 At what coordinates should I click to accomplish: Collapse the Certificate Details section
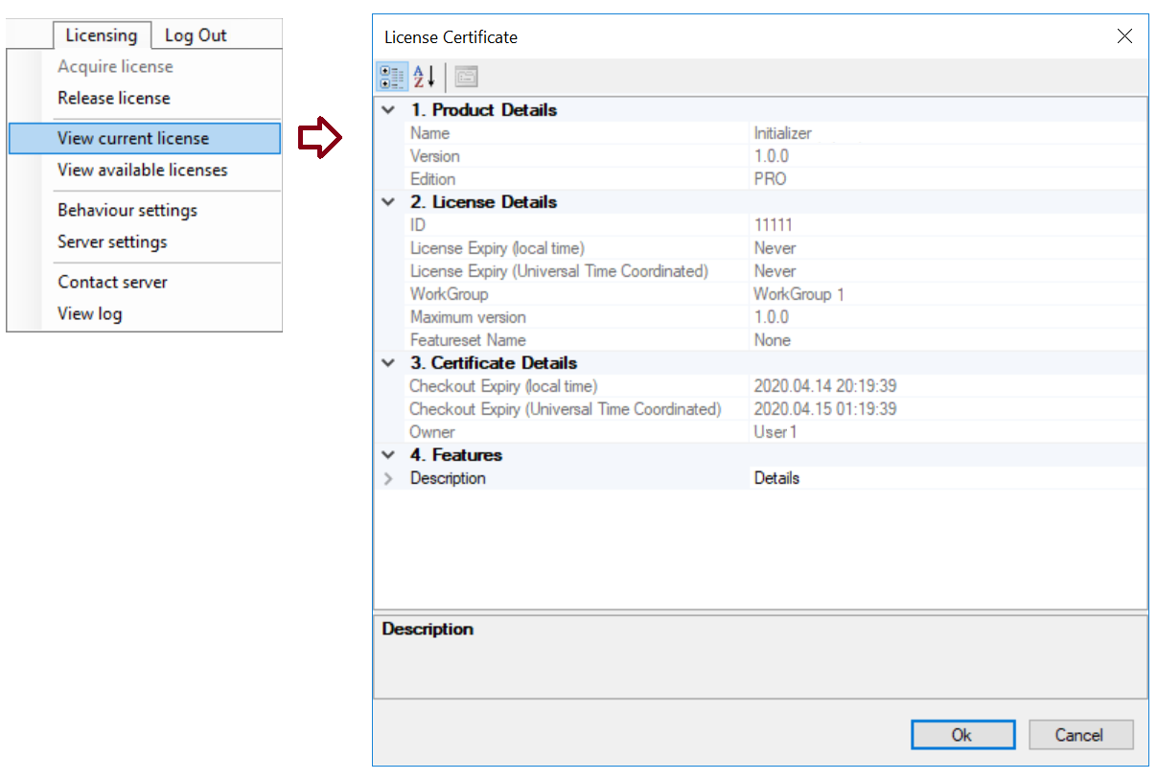(x=388, y=363)
